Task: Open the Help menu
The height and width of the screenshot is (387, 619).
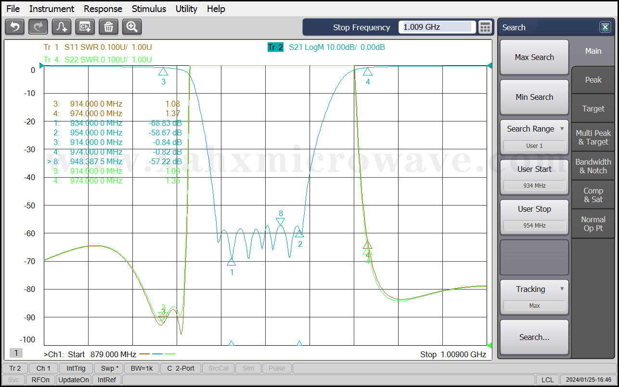Action: click(x=216, y=9)
